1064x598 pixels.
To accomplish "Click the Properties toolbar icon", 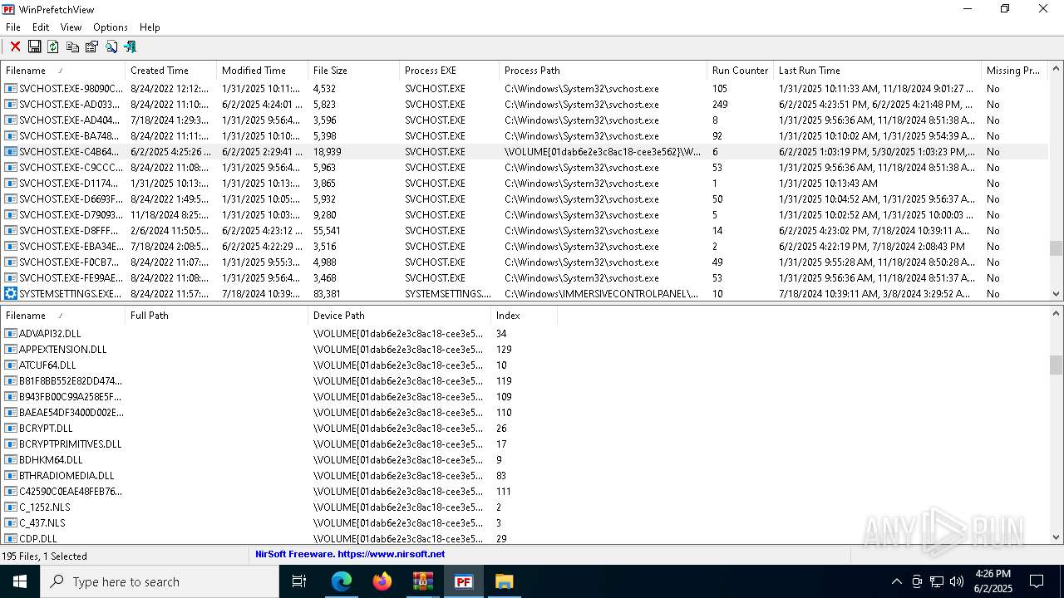I will [x=91, y=47].
